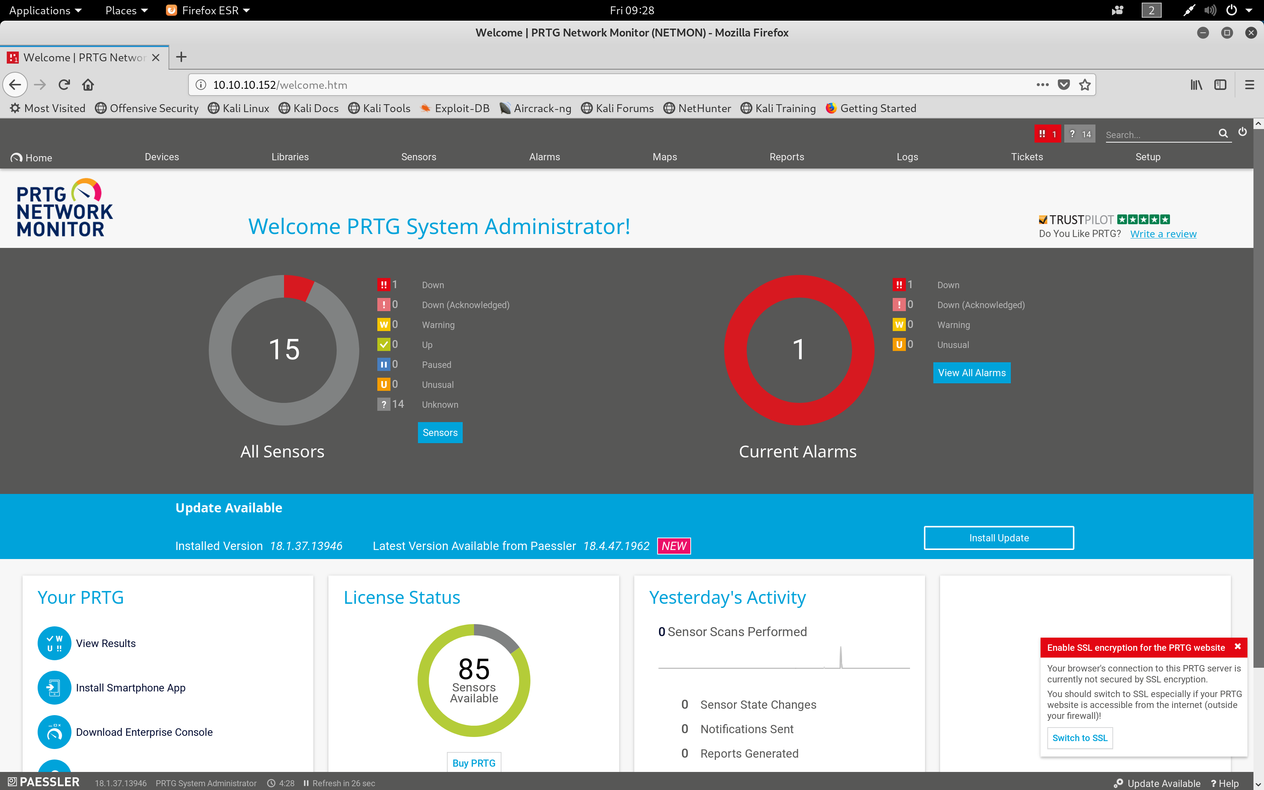1264x790 pixels.
Task: Click Update Available link in footer
Action: point(1157,783)
